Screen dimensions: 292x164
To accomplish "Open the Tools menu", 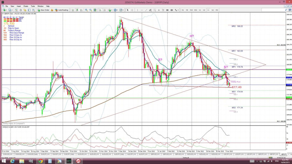I will (x=33, y=6).
